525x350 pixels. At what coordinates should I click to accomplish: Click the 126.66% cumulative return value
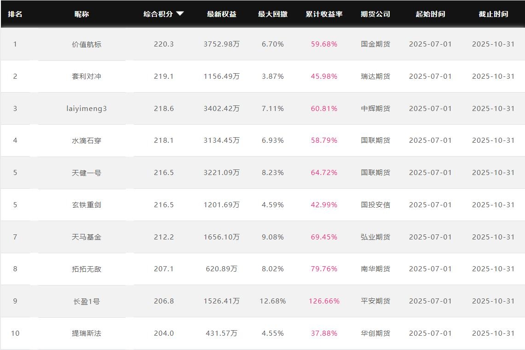click(x=324, y=301)
